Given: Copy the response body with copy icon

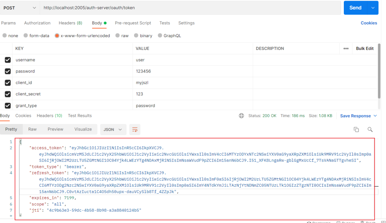Looking at the screenshot, I should (356, 129).
